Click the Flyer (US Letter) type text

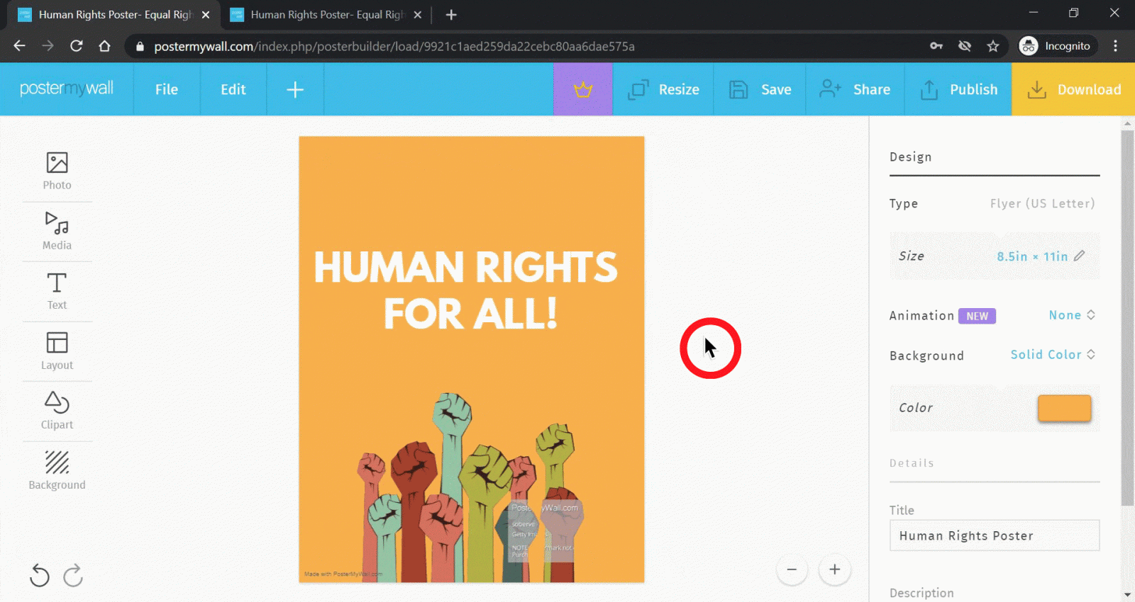pos(1042,203)
